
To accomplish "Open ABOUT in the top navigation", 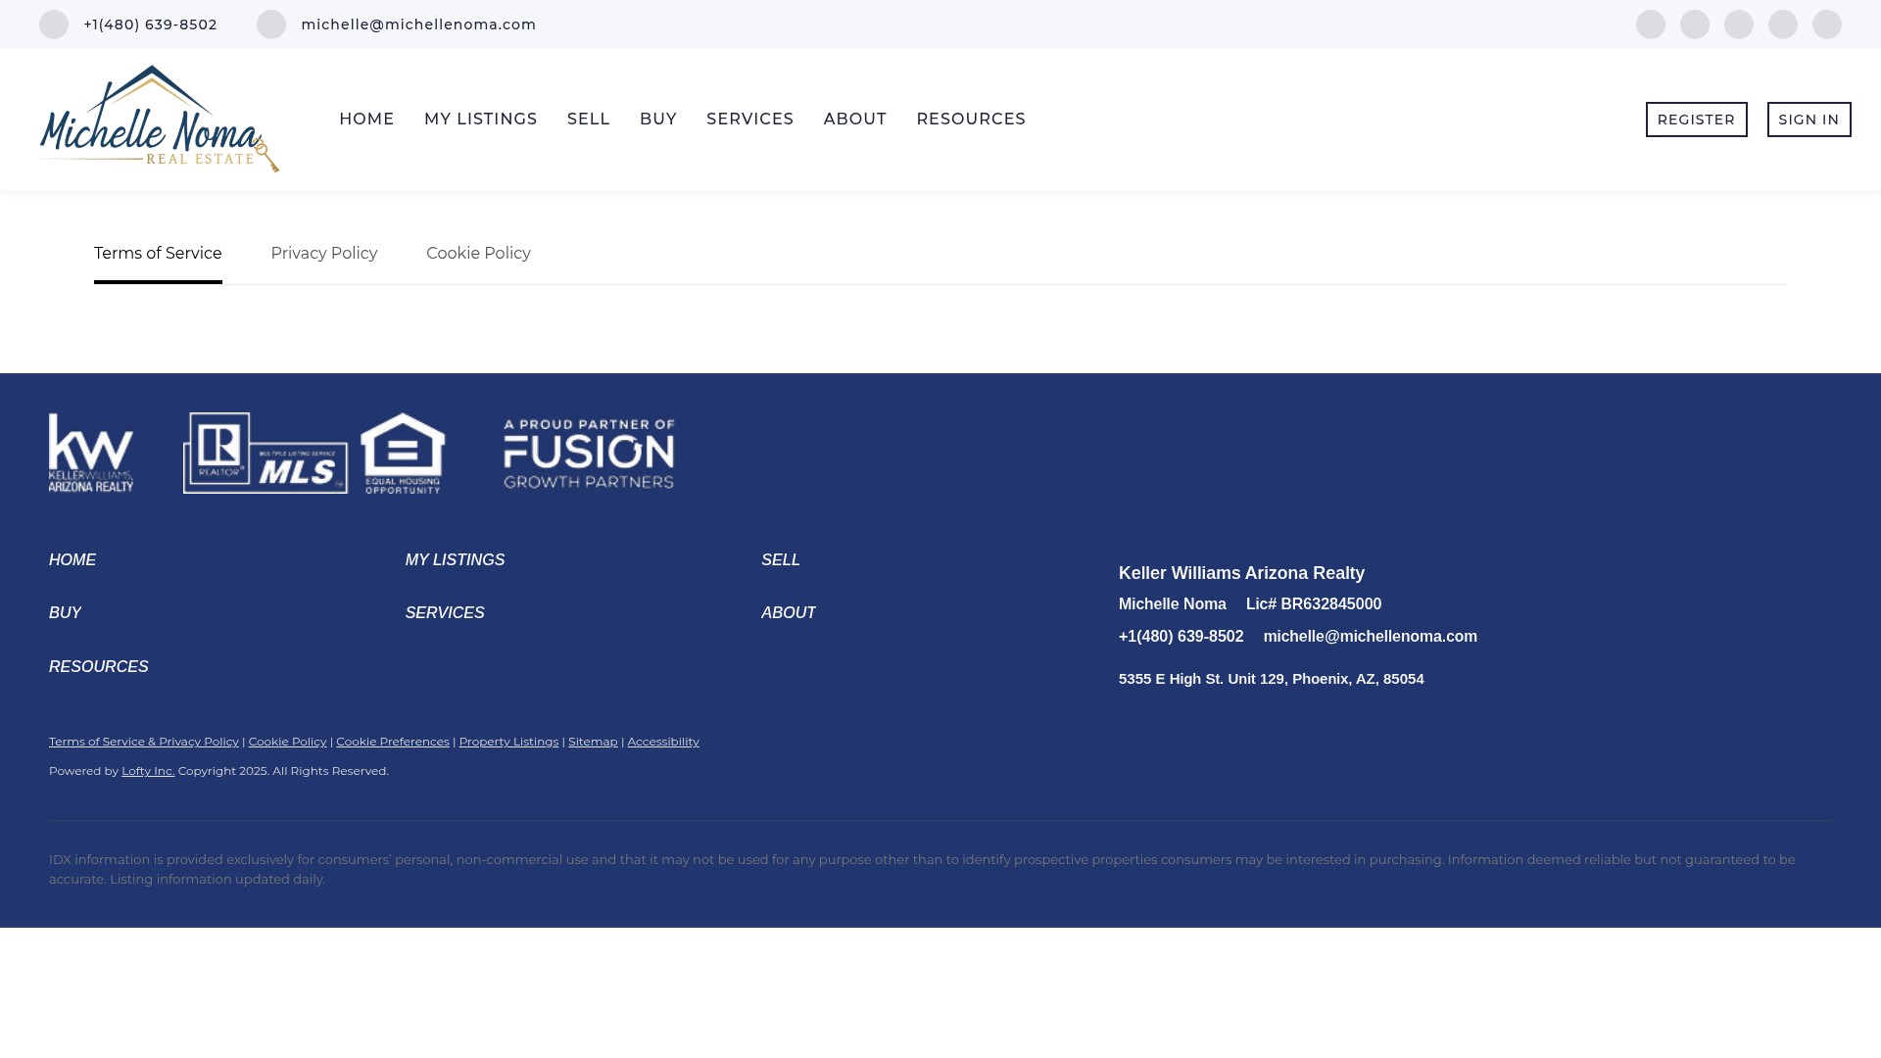I will click(x=855, y=120).
